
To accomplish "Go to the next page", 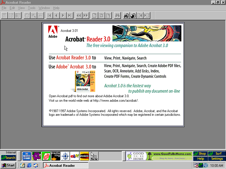I will (x=63, y=15).
